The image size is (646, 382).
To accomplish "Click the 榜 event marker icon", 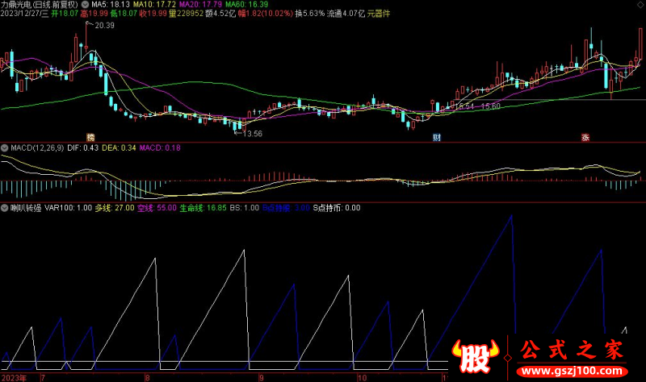I will click(x=90, y=137).
